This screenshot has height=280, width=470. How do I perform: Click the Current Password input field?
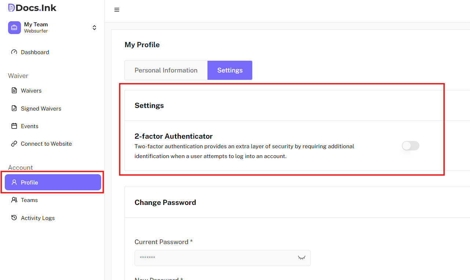[x=216, y=258]
